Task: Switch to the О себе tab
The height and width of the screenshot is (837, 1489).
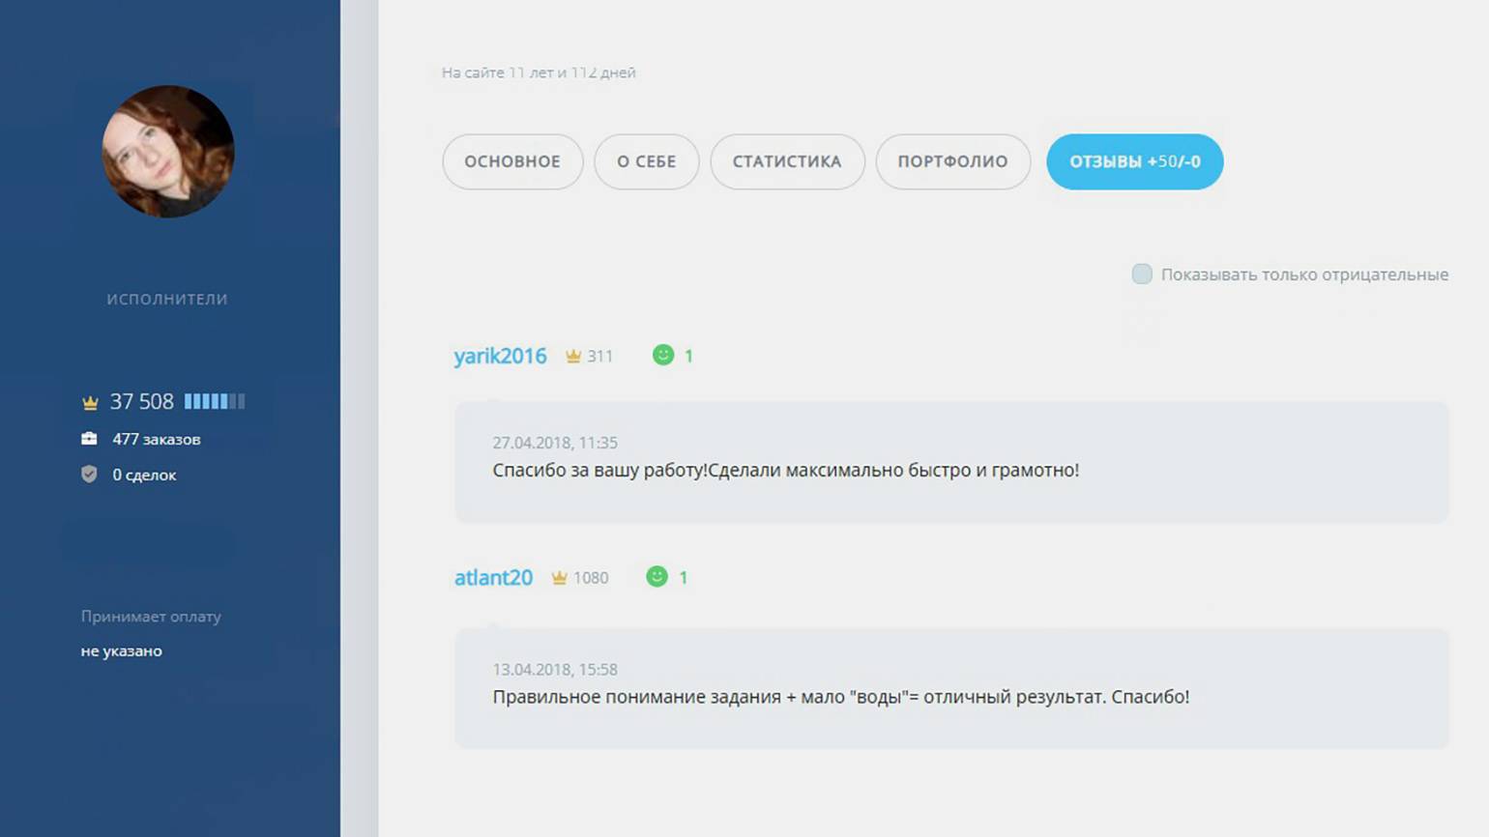Action: click(x=646, y=161)
